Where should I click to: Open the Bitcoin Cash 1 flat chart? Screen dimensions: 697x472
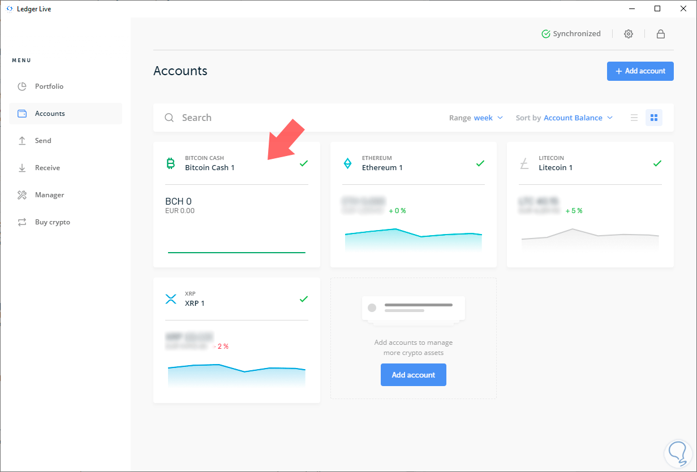pyautogui.click(x=236, y=252)
